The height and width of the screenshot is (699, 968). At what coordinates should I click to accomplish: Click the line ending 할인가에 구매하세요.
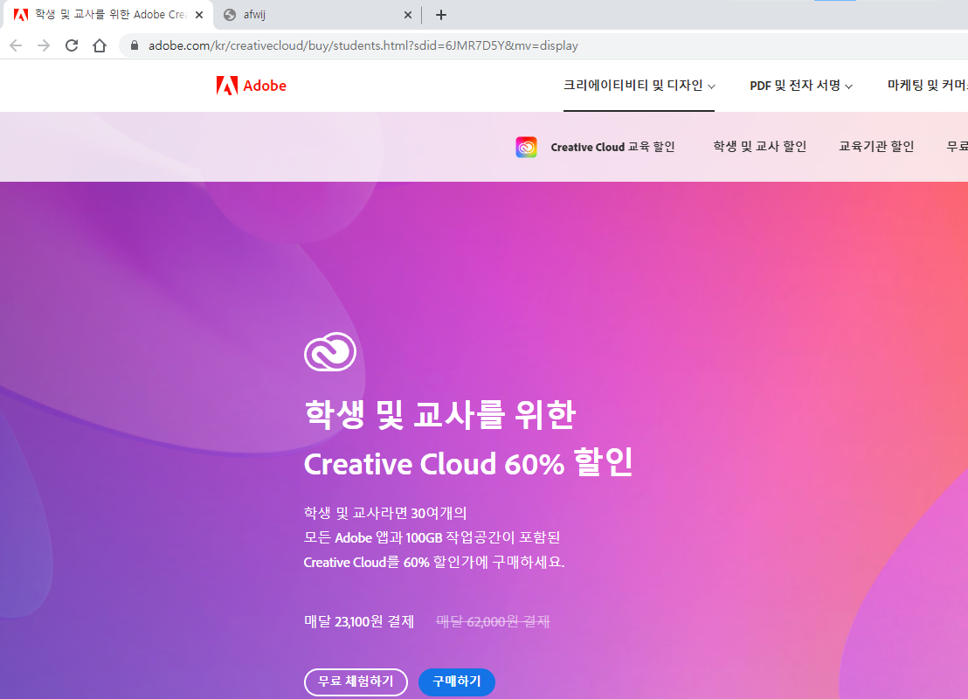[434, 562]
